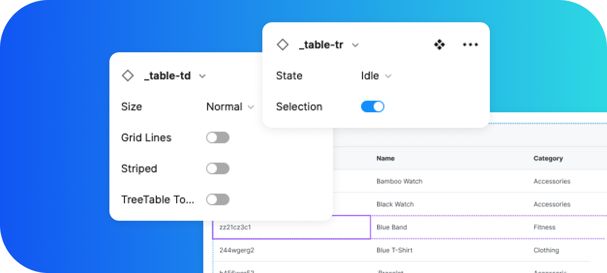
Task: Click the Clothing category cell
Action: pyautogui.click(x=546, y=250)
